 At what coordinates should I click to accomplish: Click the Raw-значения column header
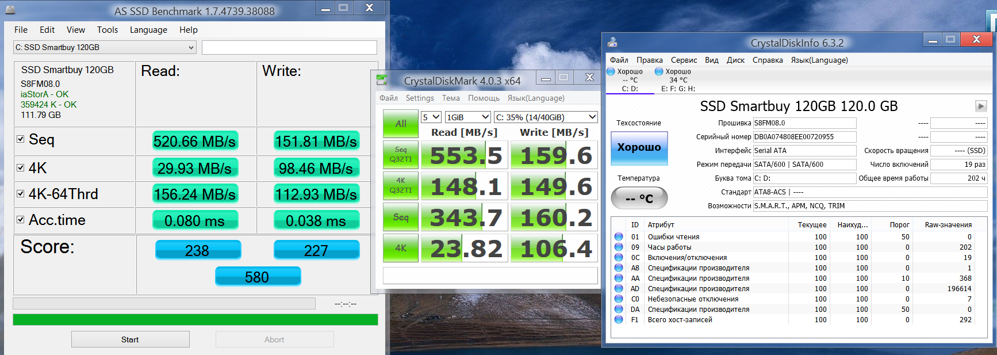(948, 224)
